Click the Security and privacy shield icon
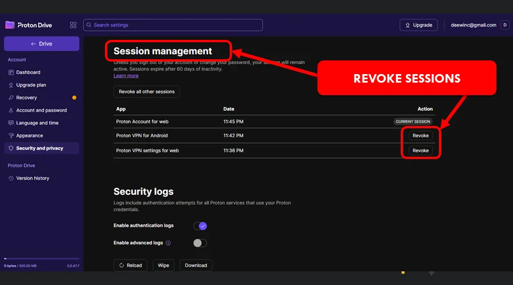 pyautogui.click(x=11, y=148)
